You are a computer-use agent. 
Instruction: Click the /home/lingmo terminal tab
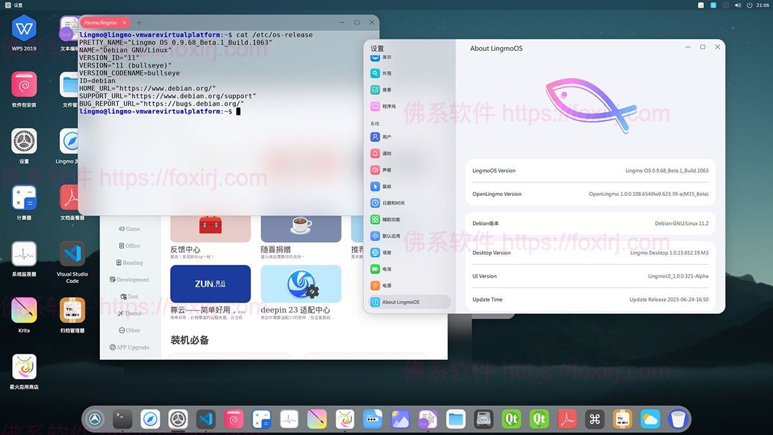coord(100,23)
